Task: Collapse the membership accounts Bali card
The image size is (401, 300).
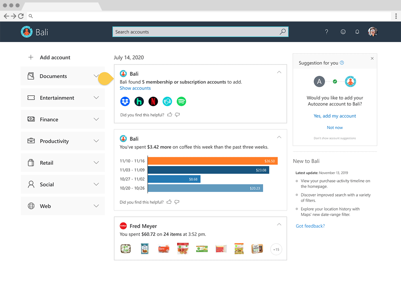Action: [x=279, y=72]
